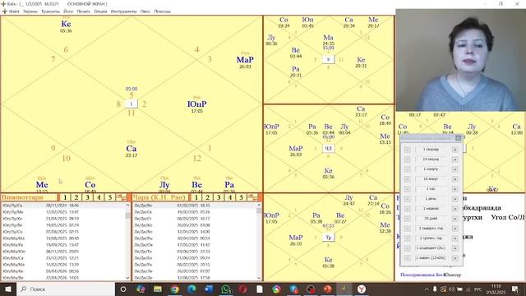Increase time by 10 минут
This screenshot has width=526, height=296.
click(454, 179)
